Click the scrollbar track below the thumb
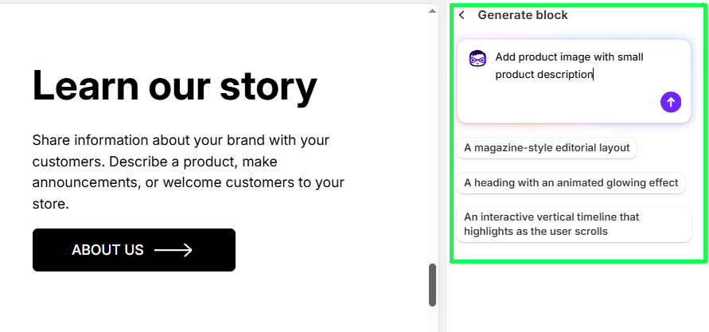Screen dimensions: 709x332 [433, 320]
